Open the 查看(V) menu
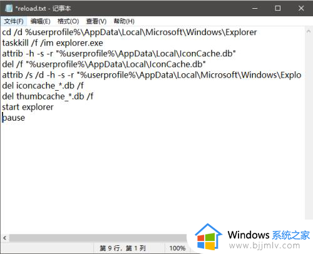 pyautogui.click(x=96, y=21)
